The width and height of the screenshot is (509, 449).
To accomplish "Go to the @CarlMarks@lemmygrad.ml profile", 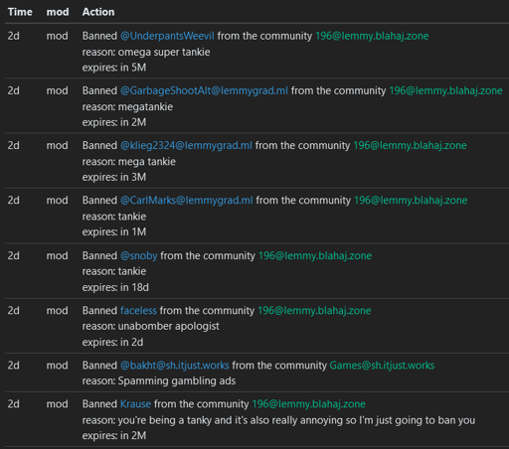I will [x=186, y=200].
